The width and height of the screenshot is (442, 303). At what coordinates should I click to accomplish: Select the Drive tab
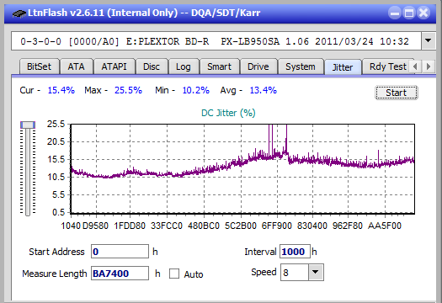pyautogui.click(x=258, y=66)
